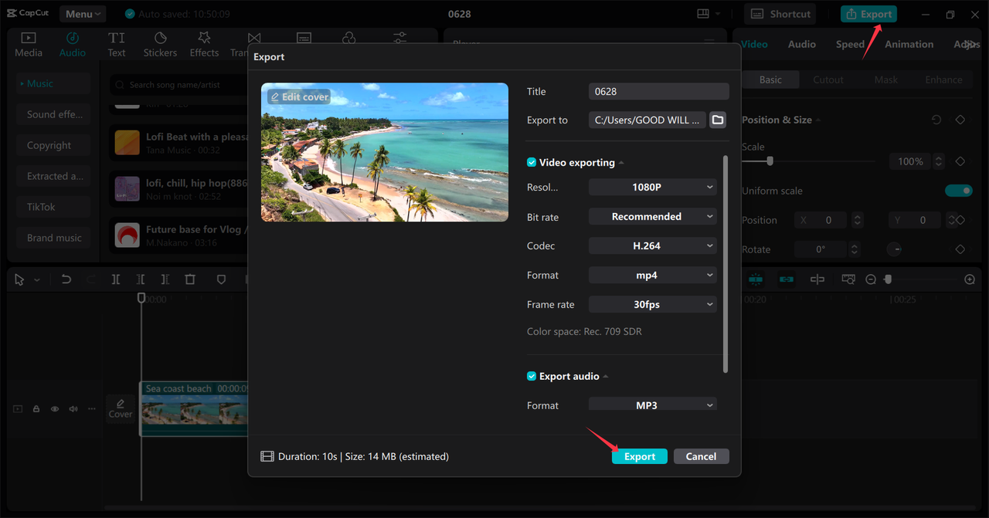Expand the selection tool dropdown arrow

click(x=36, y=280)
